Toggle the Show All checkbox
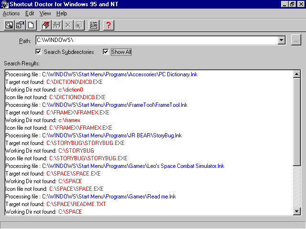 point(106,52)
